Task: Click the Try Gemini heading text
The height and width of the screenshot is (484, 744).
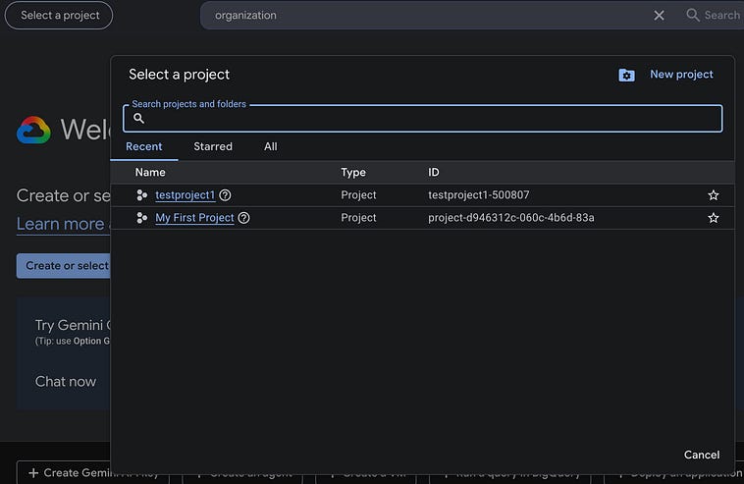Action: click(72, 325)
